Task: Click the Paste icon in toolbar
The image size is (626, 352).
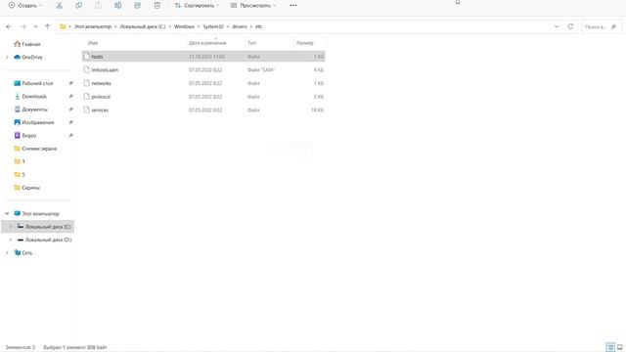Action: click(x=98, y=5)
